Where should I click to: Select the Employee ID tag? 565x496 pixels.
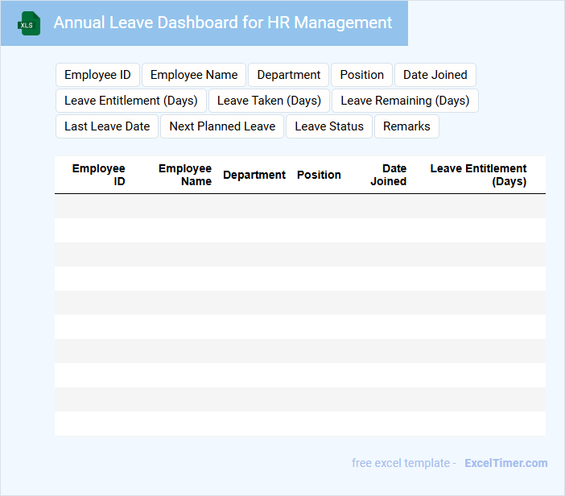click(x=97, y=75)
